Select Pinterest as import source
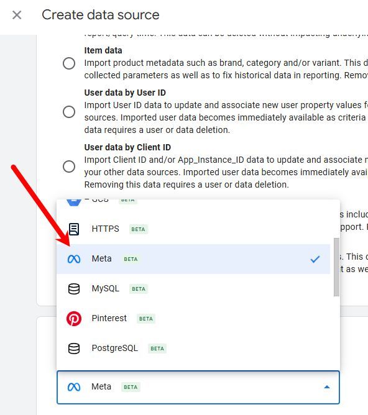Screen dimensions: 368x415 point(193,319)
